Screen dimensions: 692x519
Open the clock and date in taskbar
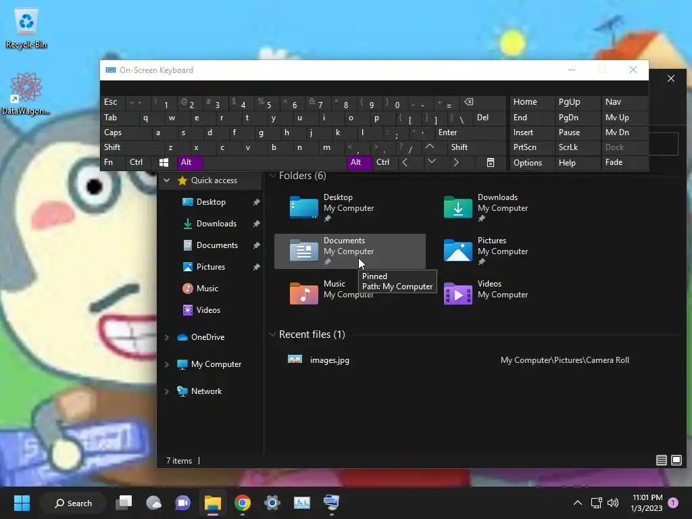click(647, 503)
